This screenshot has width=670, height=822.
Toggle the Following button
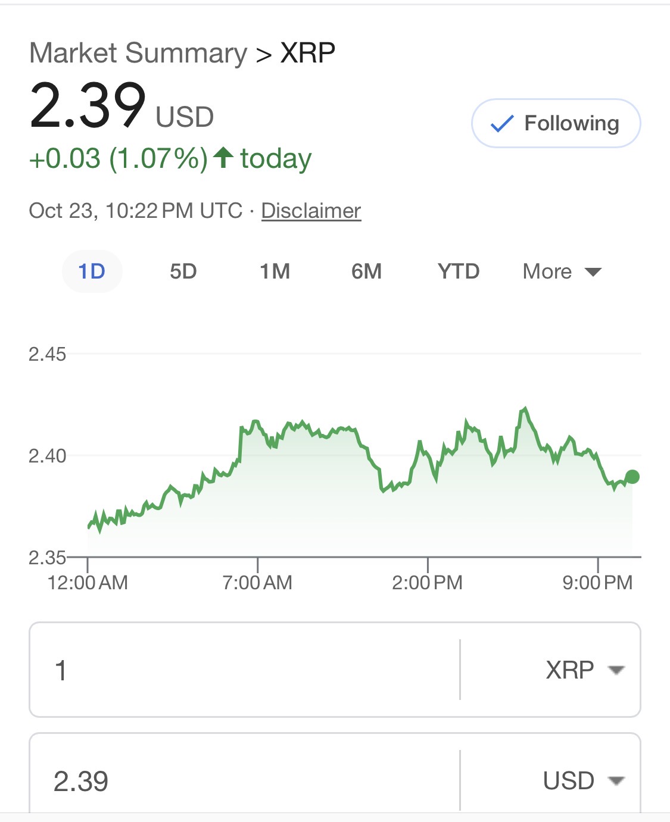[556, 123]
